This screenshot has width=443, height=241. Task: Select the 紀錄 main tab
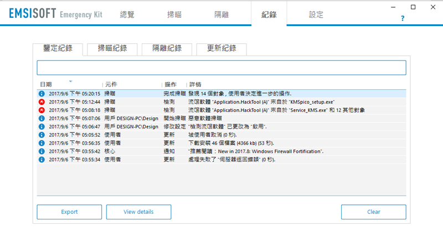[269, 15]
